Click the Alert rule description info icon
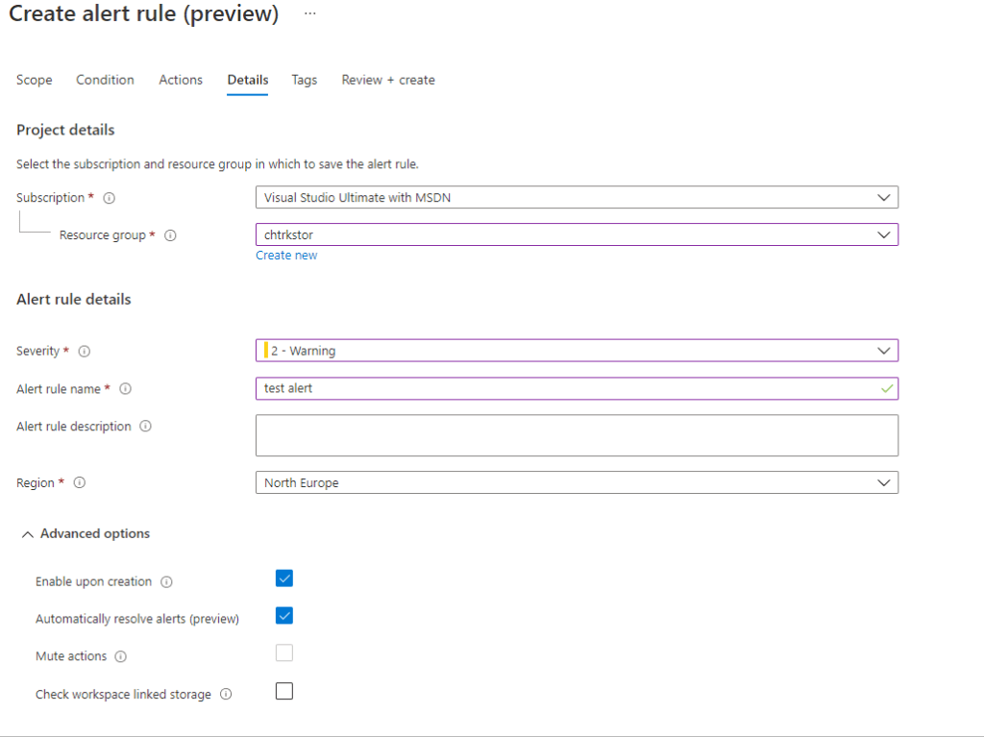 (x=145, y=427)
